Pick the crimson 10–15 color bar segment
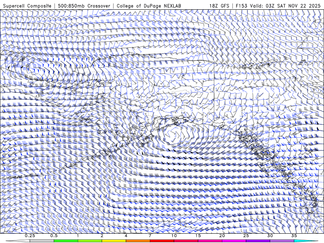 (x=186, y=241)
